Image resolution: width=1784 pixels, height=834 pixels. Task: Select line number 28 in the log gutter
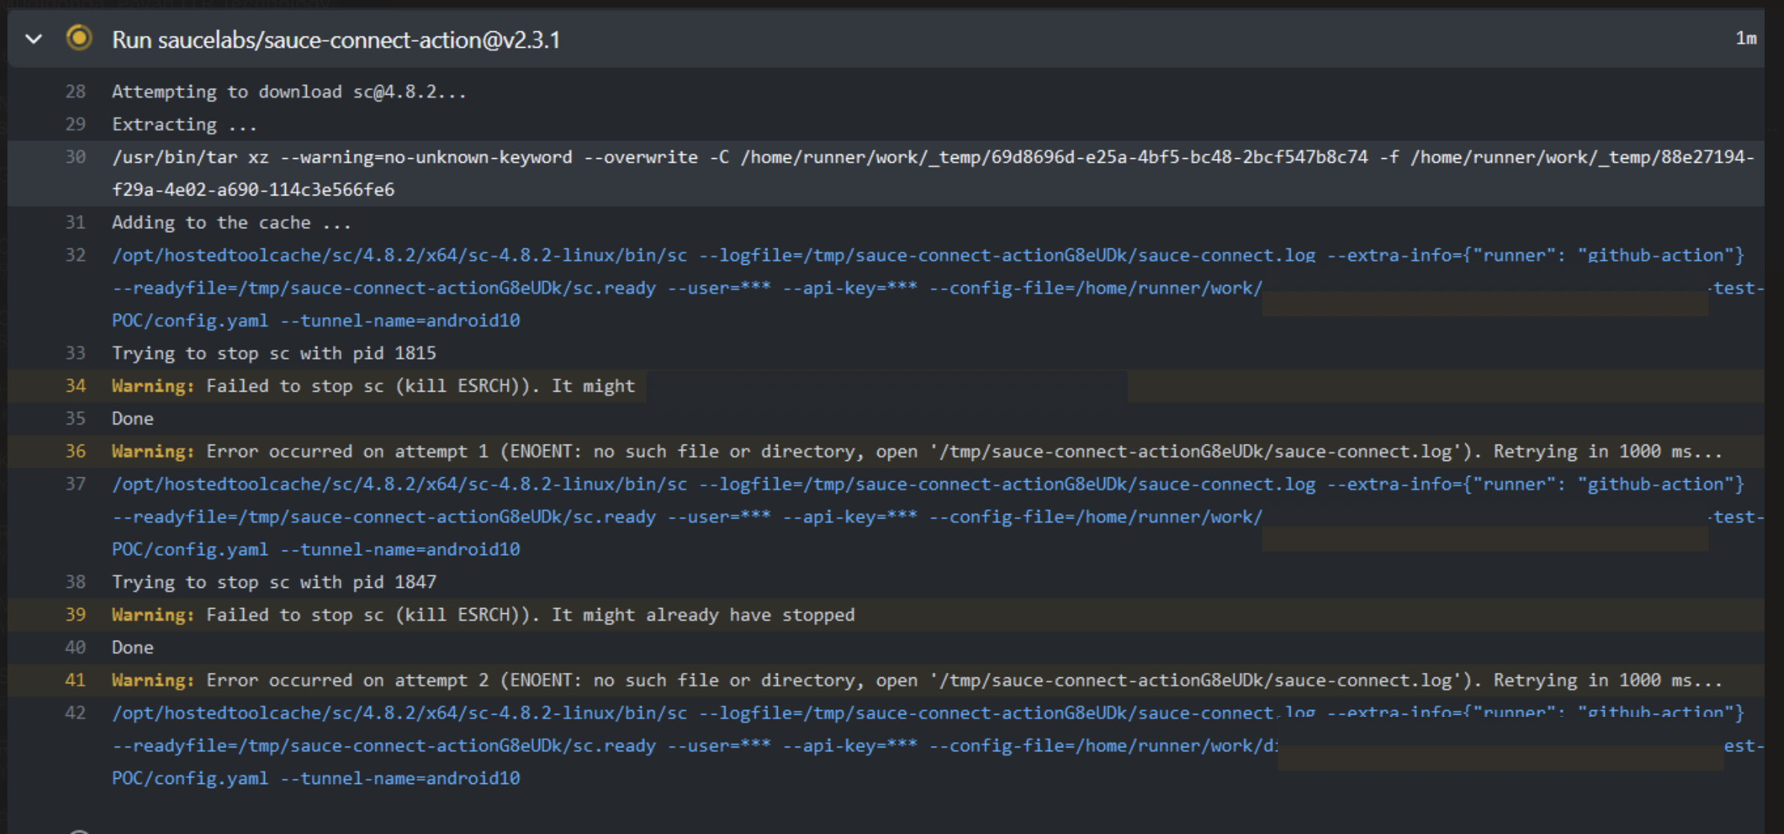click(75, 91)
